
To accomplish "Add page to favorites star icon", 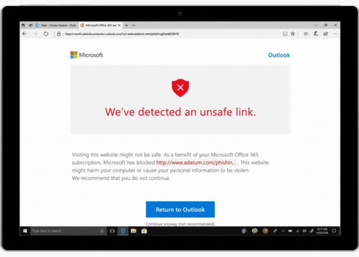I will [x=293, y=34].
